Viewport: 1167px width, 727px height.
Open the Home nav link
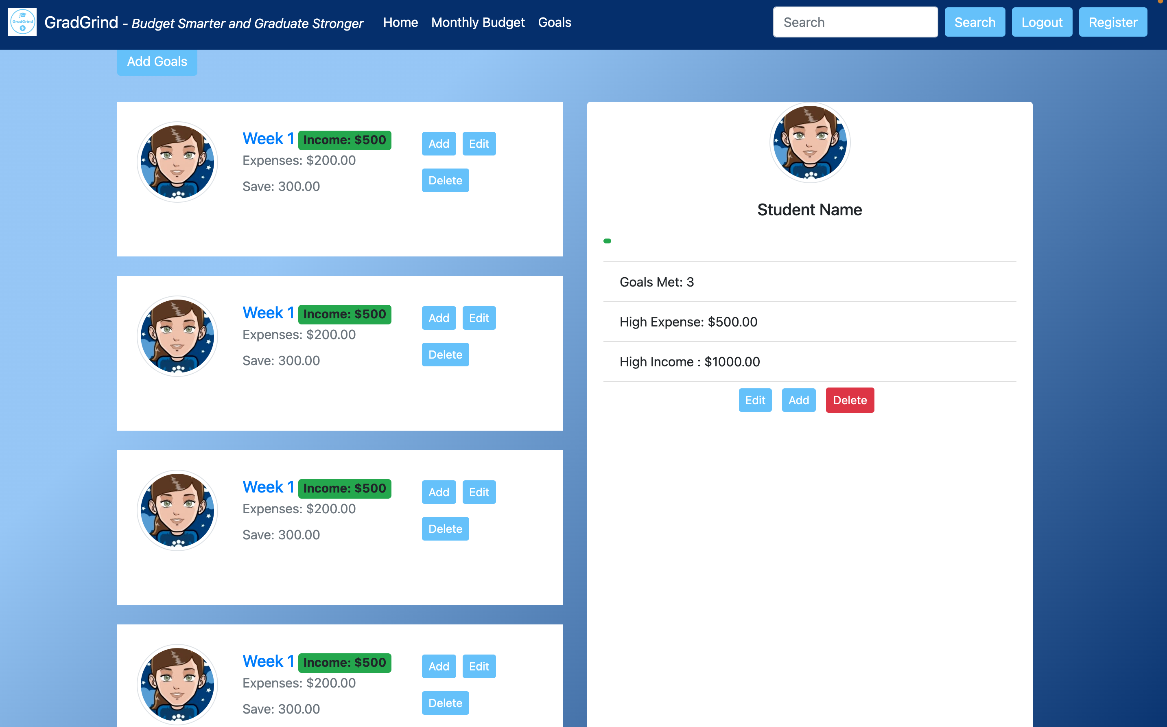(x=400, y=22)
